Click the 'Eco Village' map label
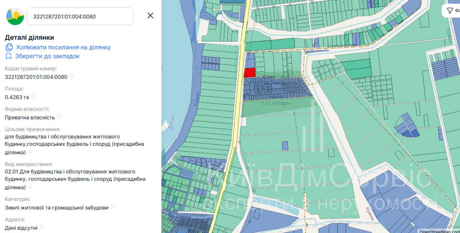Image resolution: width=460 pixels, height=233 pixels. (x=275, y=103)
